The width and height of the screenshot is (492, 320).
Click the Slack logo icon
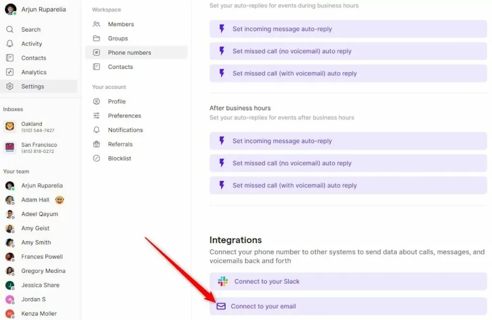pos(222,282)
